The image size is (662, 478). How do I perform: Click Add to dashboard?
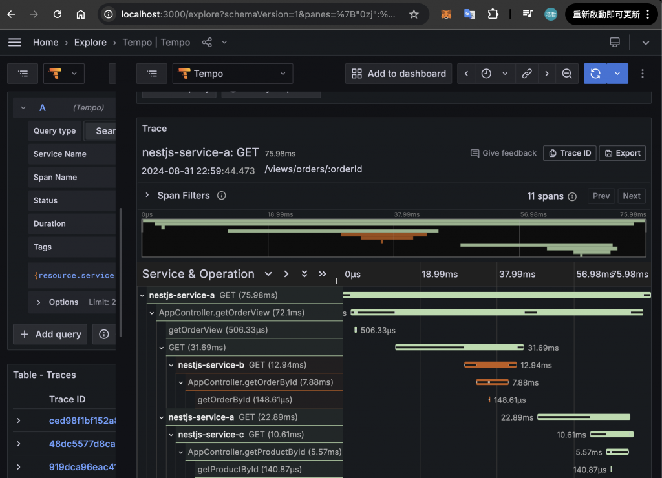[398, 74]
